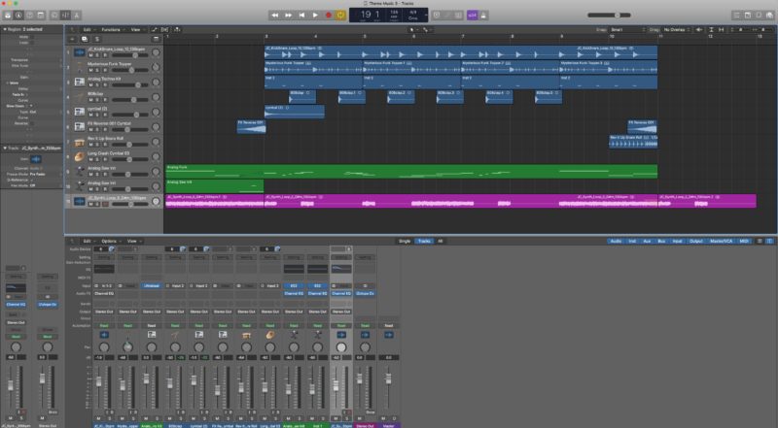Adjust the master volume slider in the control bar
The height and width of the screenshot is (428, 778).
tap(610, 16)
